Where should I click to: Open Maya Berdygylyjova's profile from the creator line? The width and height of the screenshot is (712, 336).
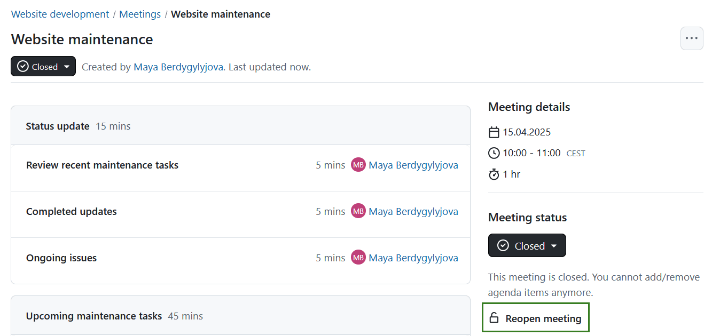(x=178, y=67)
